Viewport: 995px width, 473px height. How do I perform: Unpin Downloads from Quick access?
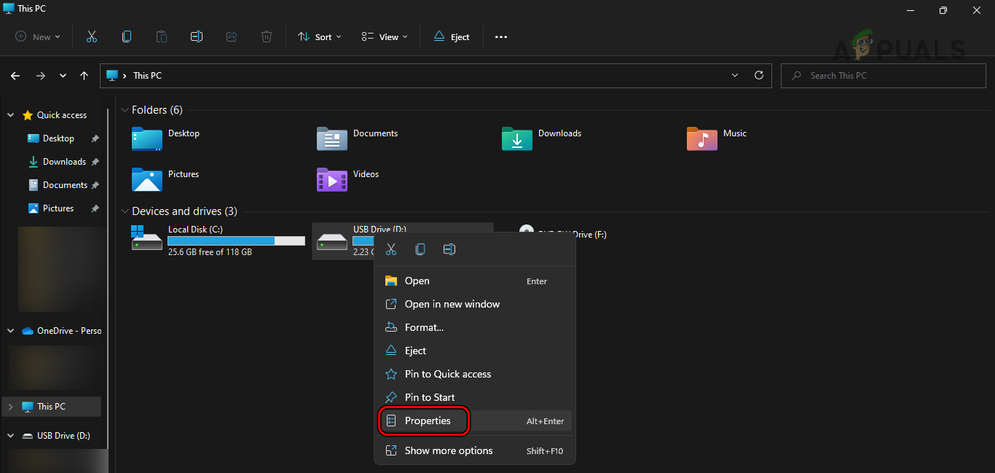point(95,161)
